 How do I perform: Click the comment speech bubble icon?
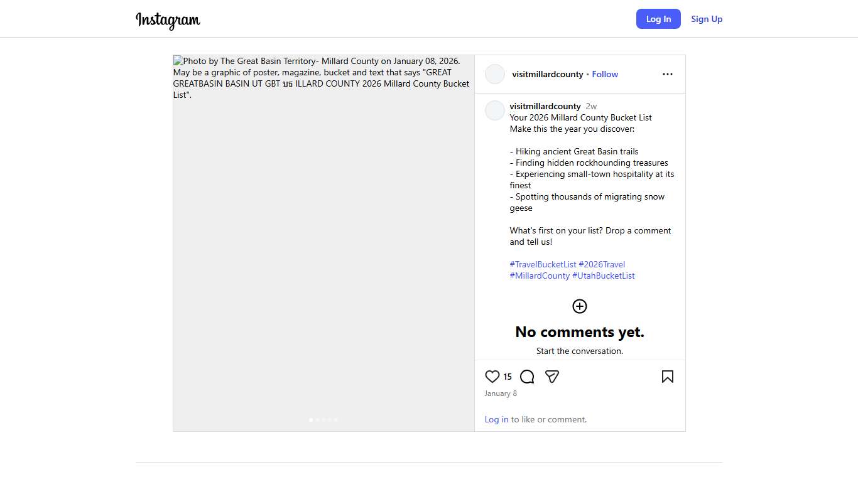click(x=527, y=377)
